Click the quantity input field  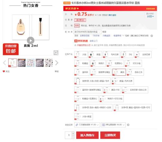click(x=68, y=135)
